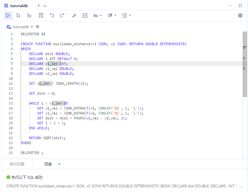Click the run-selected-statement cursor icon

point(18,15)
